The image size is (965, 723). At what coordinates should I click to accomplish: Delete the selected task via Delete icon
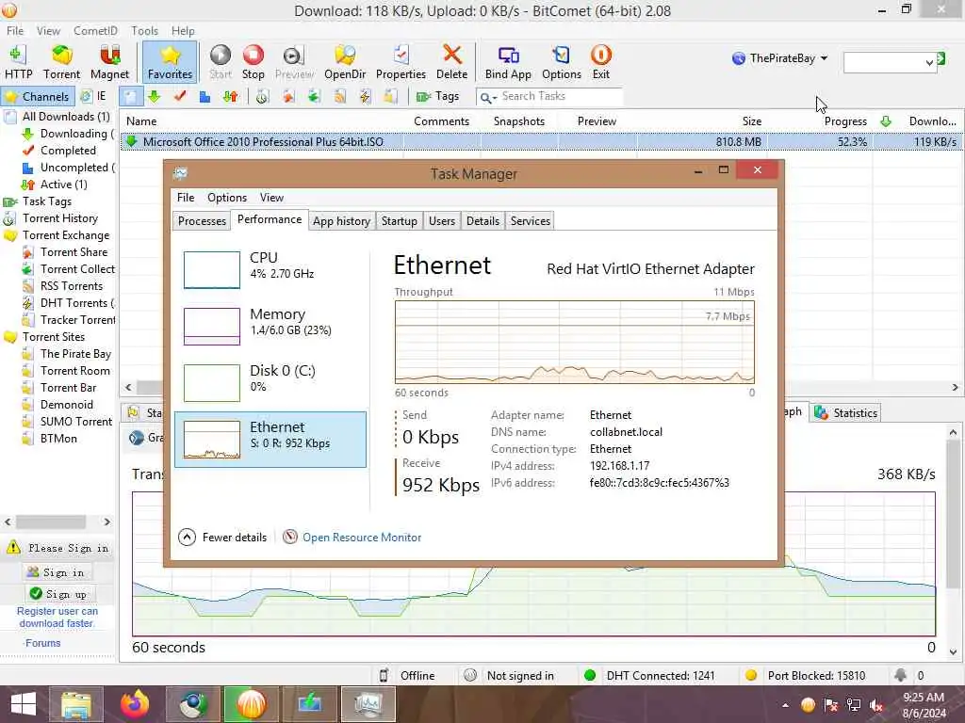(451, 62)
